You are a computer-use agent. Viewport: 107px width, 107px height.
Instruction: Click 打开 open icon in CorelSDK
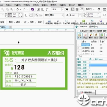coord(80,36)
